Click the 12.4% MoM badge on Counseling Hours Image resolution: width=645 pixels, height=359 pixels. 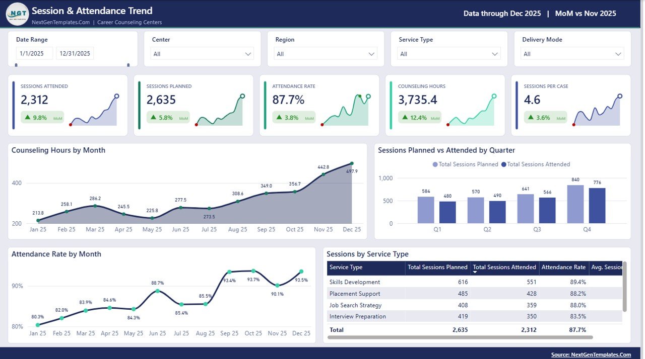420,118
